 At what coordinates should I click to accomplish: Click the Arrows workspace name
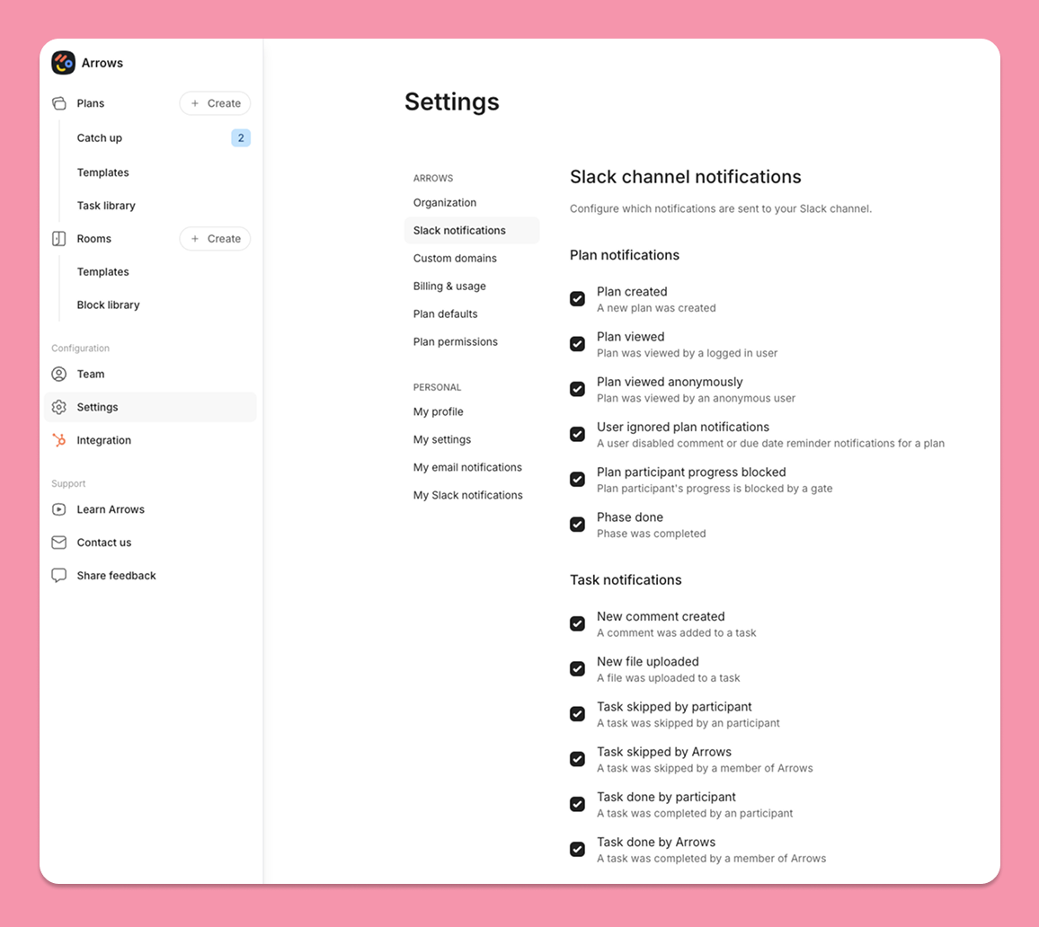[102, 63]
